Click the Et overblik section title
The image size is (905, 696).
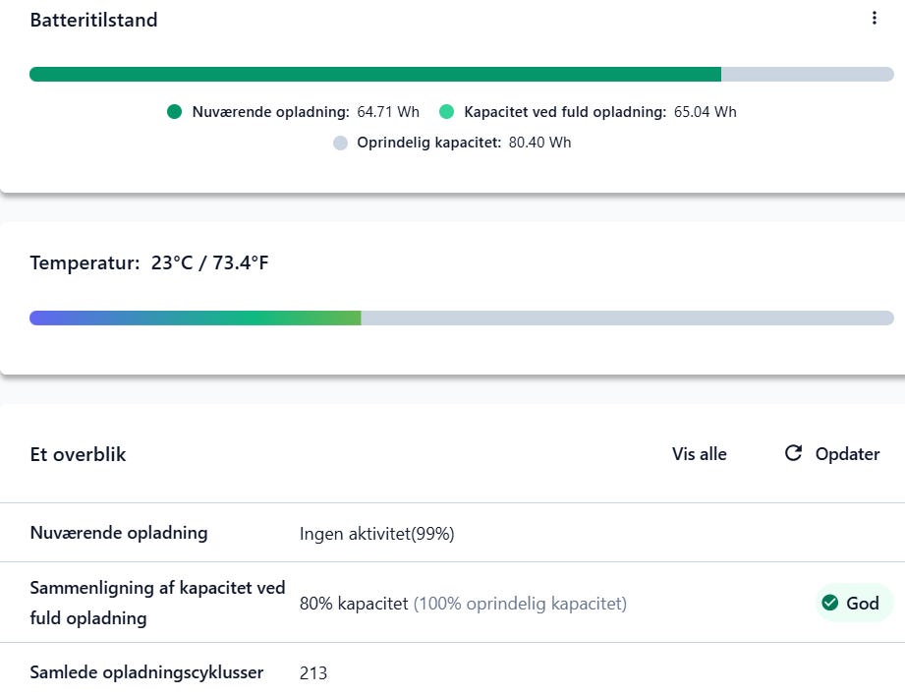pos(78,454)
